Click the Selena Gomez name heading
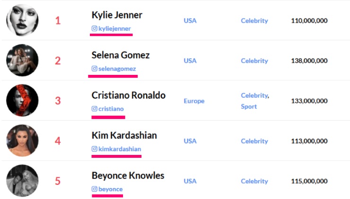350x199 pixels. [x=121, y=55]
